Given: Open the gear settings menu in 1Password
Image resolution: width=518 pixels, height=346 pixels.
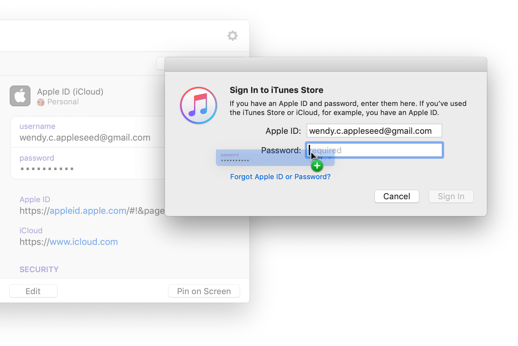Looking at the screenshot, I should tap(233, 36).
